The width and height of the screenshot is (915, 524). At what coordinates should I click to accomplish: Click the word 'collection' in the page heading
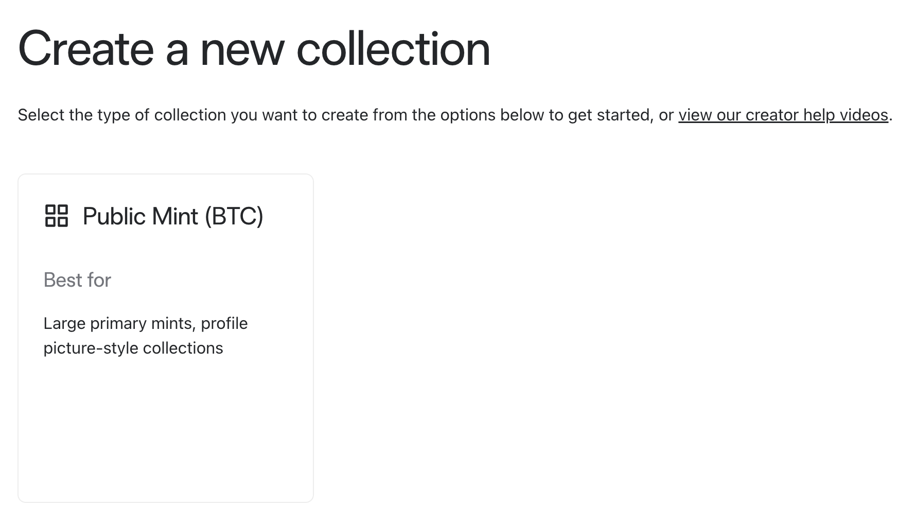tap(394, 49)
